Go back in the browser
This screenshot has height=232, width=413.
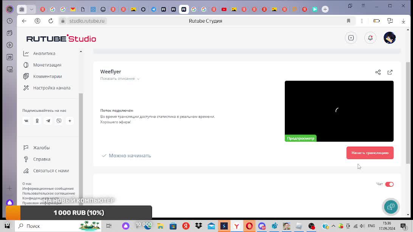point(24,21)
